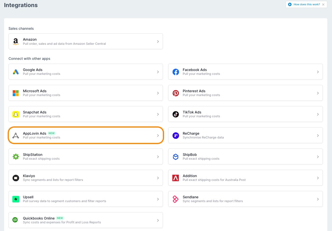The width and height of the screenshot is (332, 231).
Task: Click "Synchronise ReCharge data" description
Action: coord(203,137)
